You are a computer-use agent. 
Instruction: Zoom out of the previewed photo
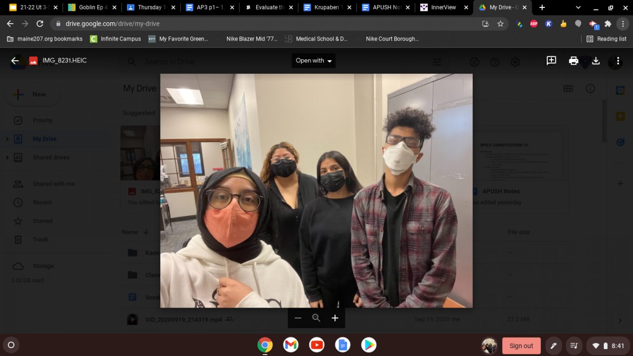298,318
